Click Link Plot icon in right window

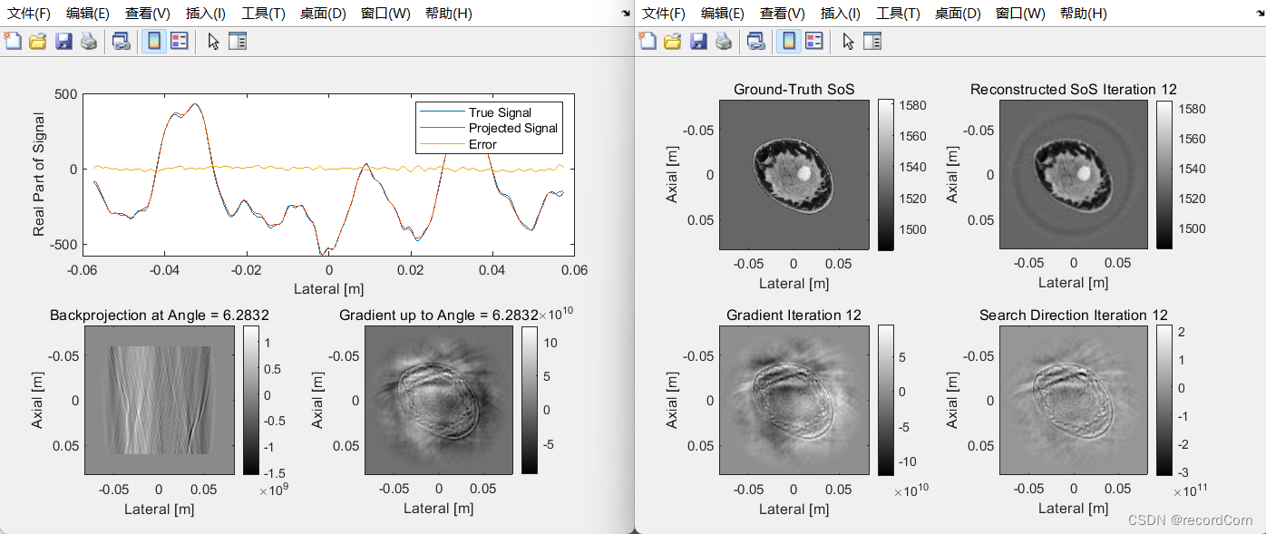(755, 41)
